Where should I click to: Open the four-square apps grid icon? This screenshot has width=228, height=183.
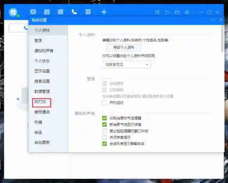[x=88, y=12]
